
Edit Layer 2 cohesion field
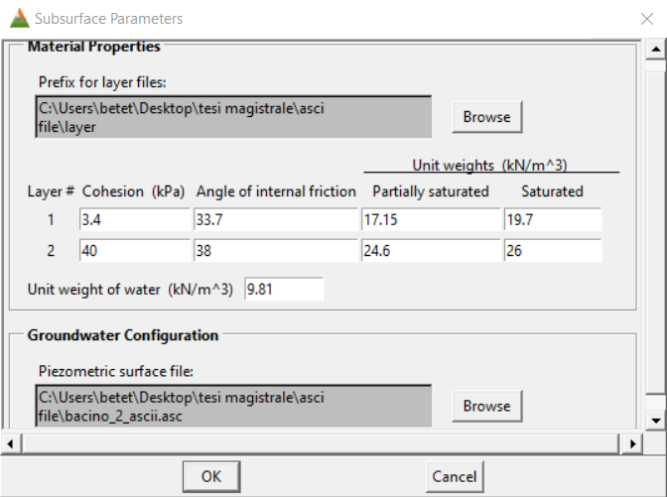tap(134, 251)
